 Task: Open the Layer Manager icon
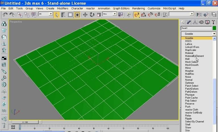pyautogui.click(x=214, y=14)
